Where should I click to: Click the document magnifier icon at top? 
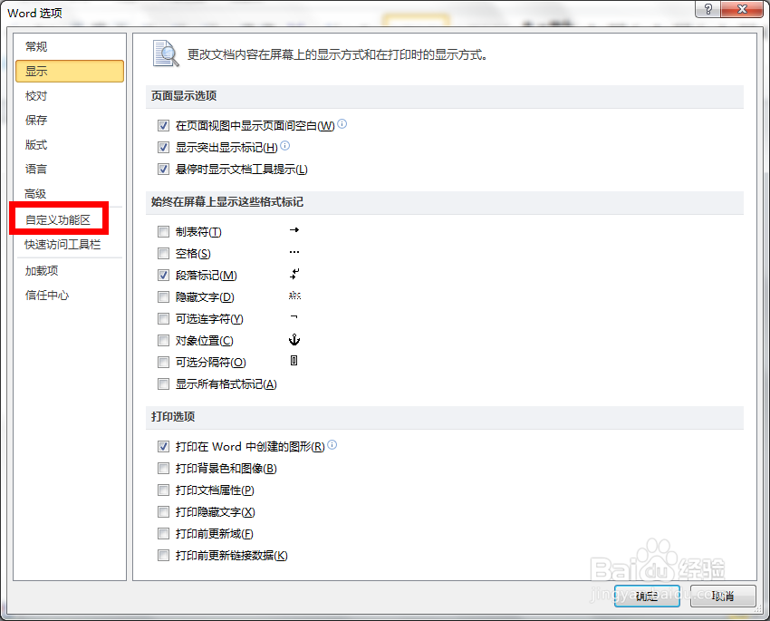pos(166,53)
